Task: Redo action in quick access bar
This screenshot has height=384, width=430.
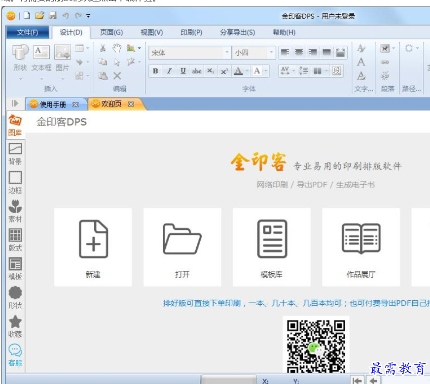Action: coord(78,16)
